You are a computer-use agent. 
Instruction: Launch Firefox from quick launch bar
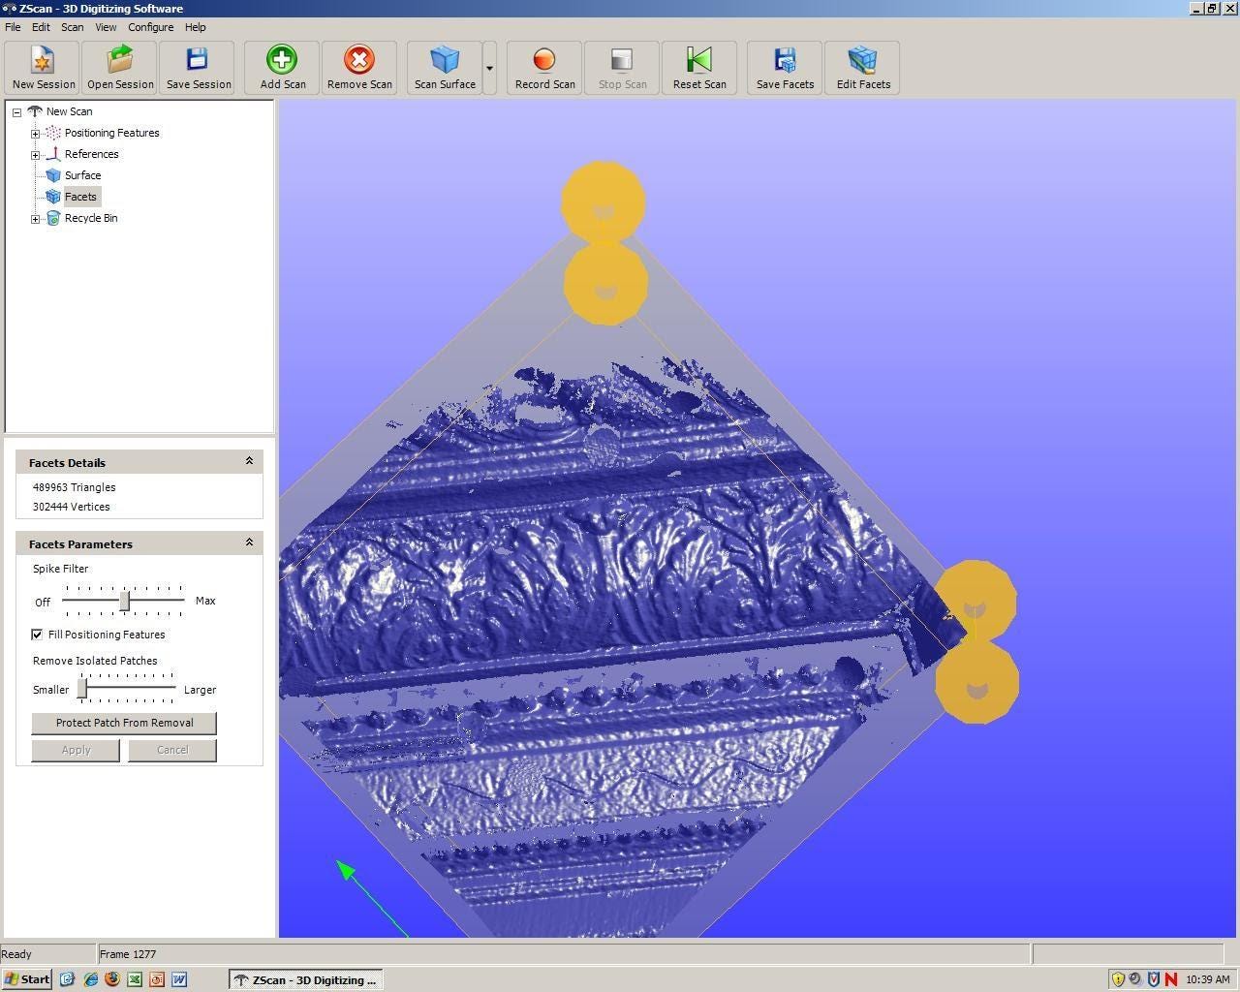click(112, 979)
